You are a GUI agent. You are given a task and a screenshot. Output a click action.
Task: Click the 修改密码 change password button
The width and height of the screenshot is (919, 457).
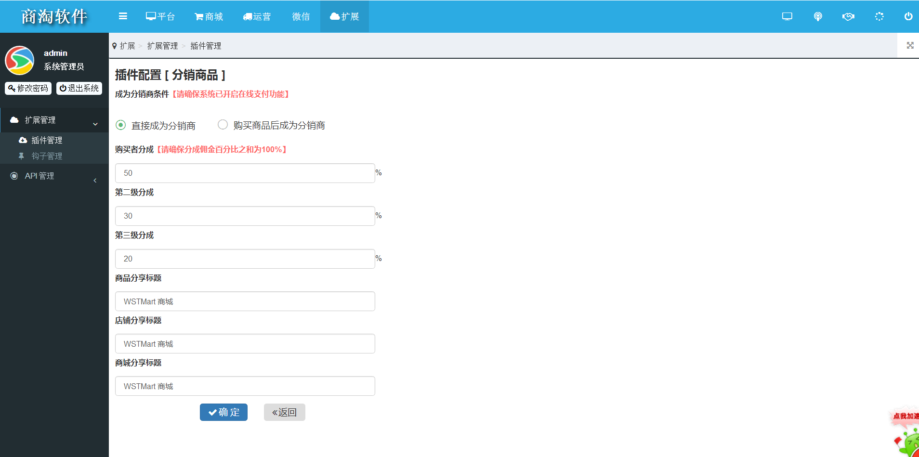click(28, 88)
